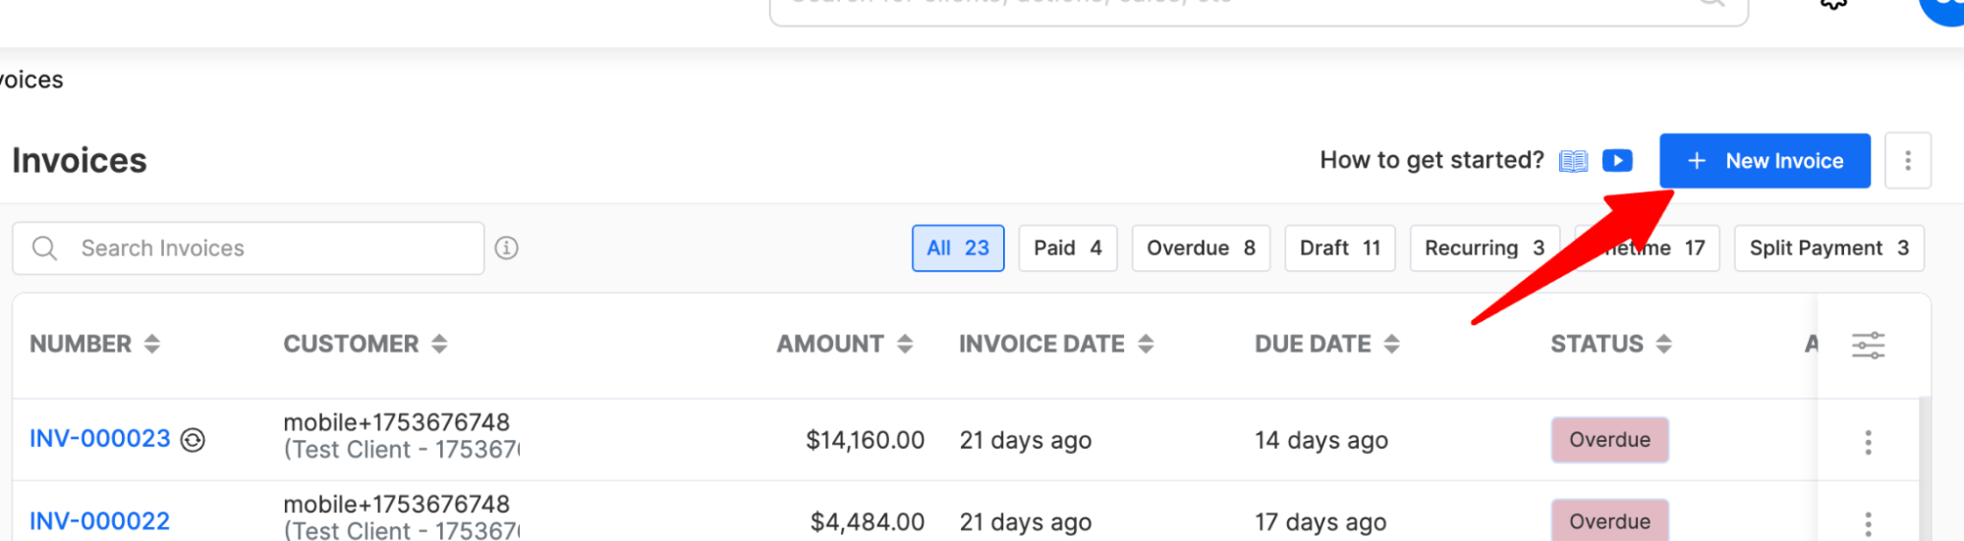1964x541 pixels.
Task: Open more options next to New Invoice
Action: (1908, 161)
